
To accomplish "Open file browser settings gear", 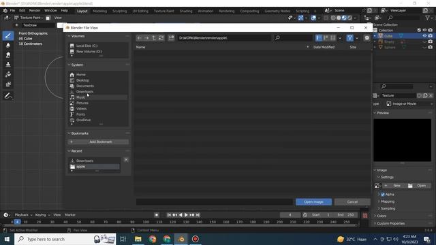I will [x=367, y=38].
